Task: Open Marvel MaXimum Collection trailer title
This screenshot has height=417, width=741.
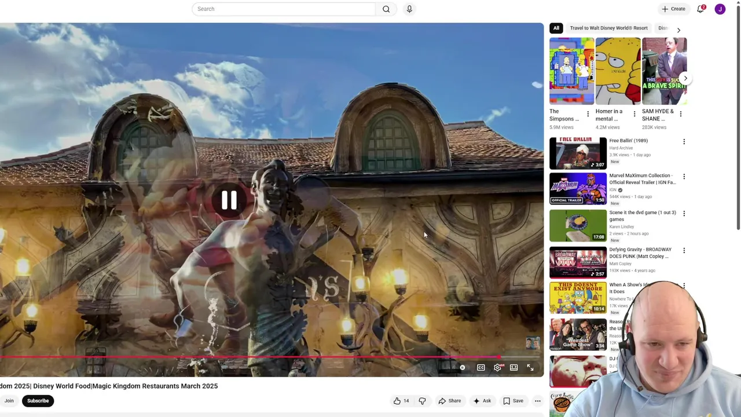Action: (x=643, y=179)
